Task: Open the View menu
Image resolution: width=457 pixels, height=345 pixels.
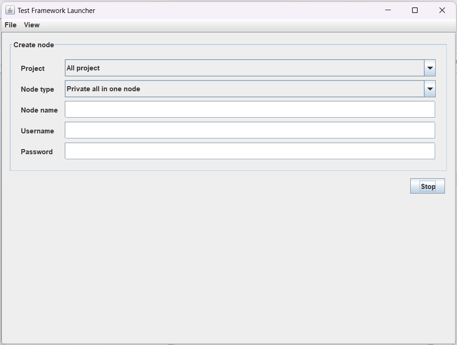Action: (31, 25)
